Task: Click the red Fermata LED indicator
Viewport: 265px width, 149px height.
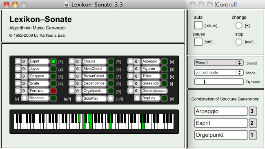Action: point(53,91)
